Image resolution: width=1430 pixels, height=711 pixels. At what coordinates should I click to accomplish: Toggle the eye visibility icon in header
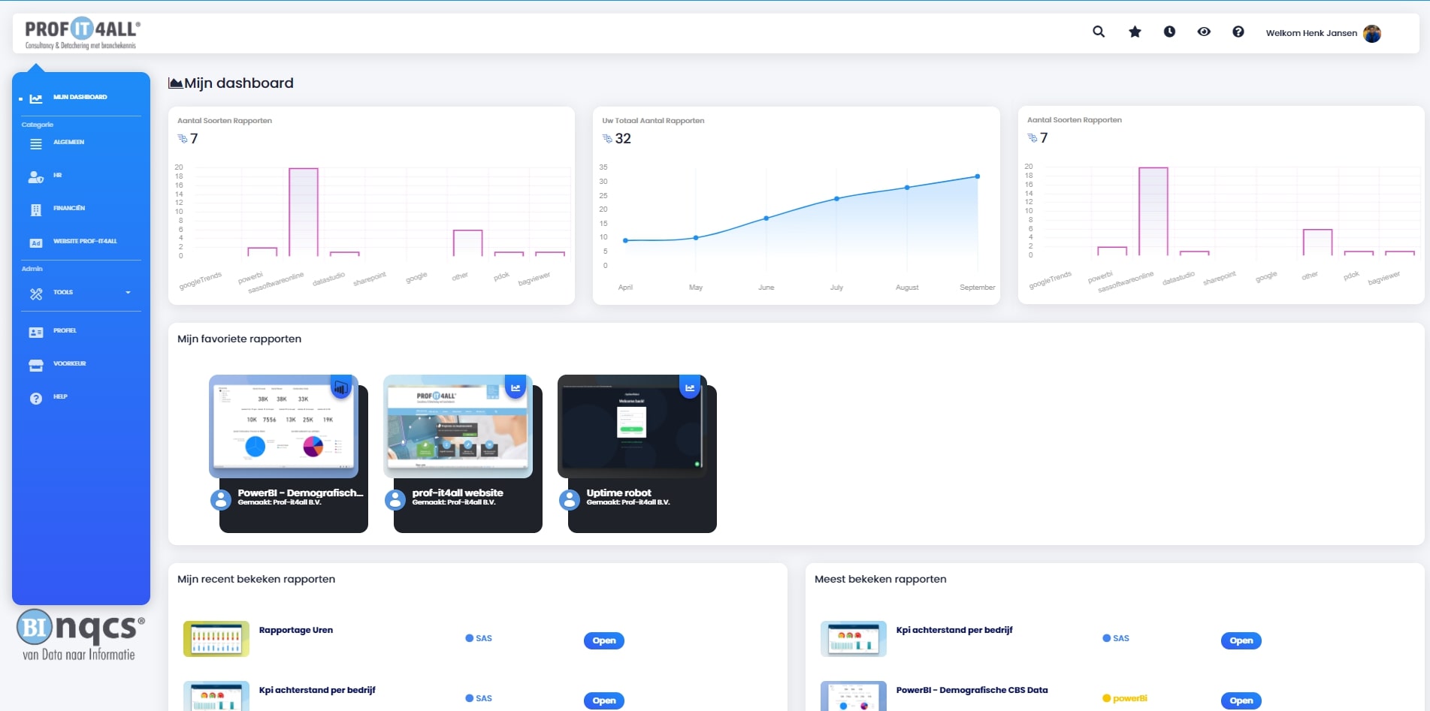pos(1204,32)
